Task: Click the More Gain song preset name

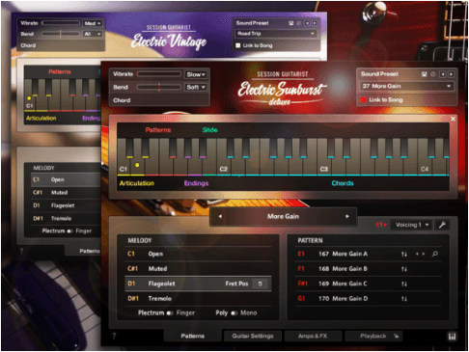Action: coord(283,216)
